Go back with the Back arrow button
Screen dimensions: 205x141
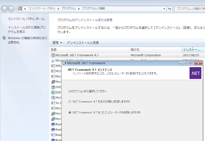point(4,9)
